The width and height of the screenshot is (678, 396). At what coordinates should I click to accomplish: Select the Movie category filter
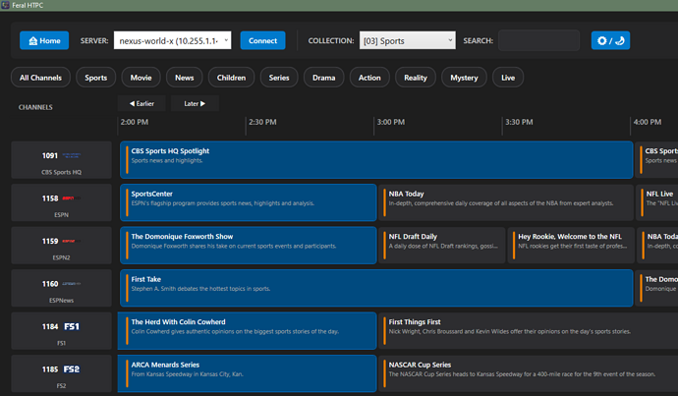[x=141, y=78]
